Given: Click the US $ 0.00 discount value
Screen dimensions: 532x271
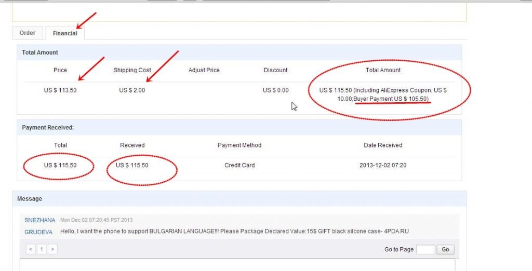Looking at the screenshot, I should coord(275,90).
